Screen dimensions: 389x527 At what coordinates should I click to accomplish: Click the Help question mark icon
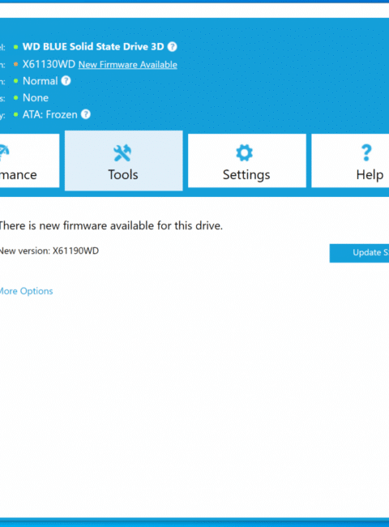366,153
